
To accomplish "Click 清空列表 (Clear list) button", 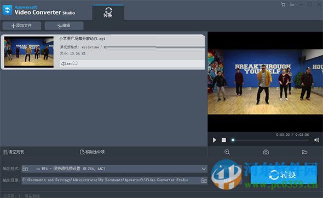I will point(14,152).
